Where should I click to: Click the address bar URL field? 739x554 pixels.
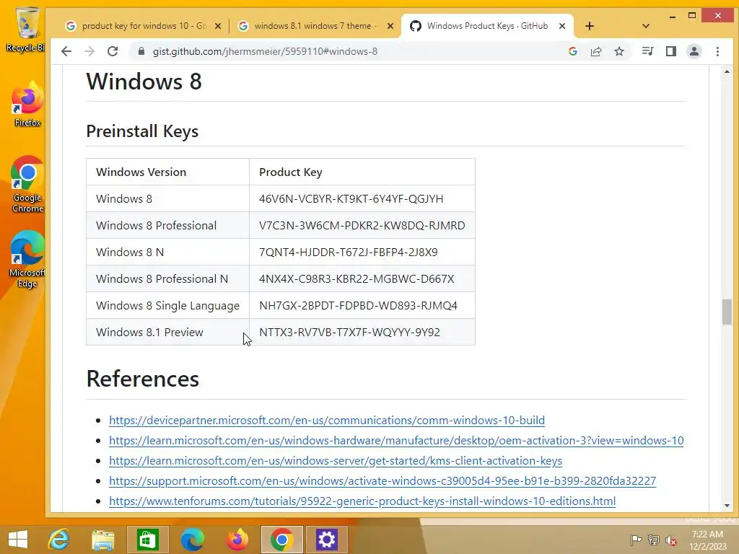pyautogui.click(x=349, y=51)
